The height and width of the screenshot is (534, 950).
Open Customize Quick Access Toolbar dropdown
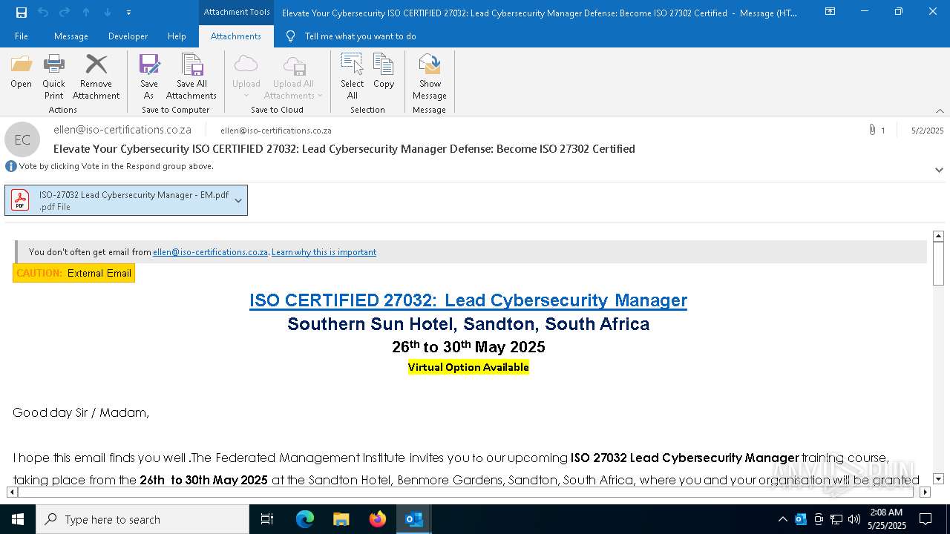(129, 13)
